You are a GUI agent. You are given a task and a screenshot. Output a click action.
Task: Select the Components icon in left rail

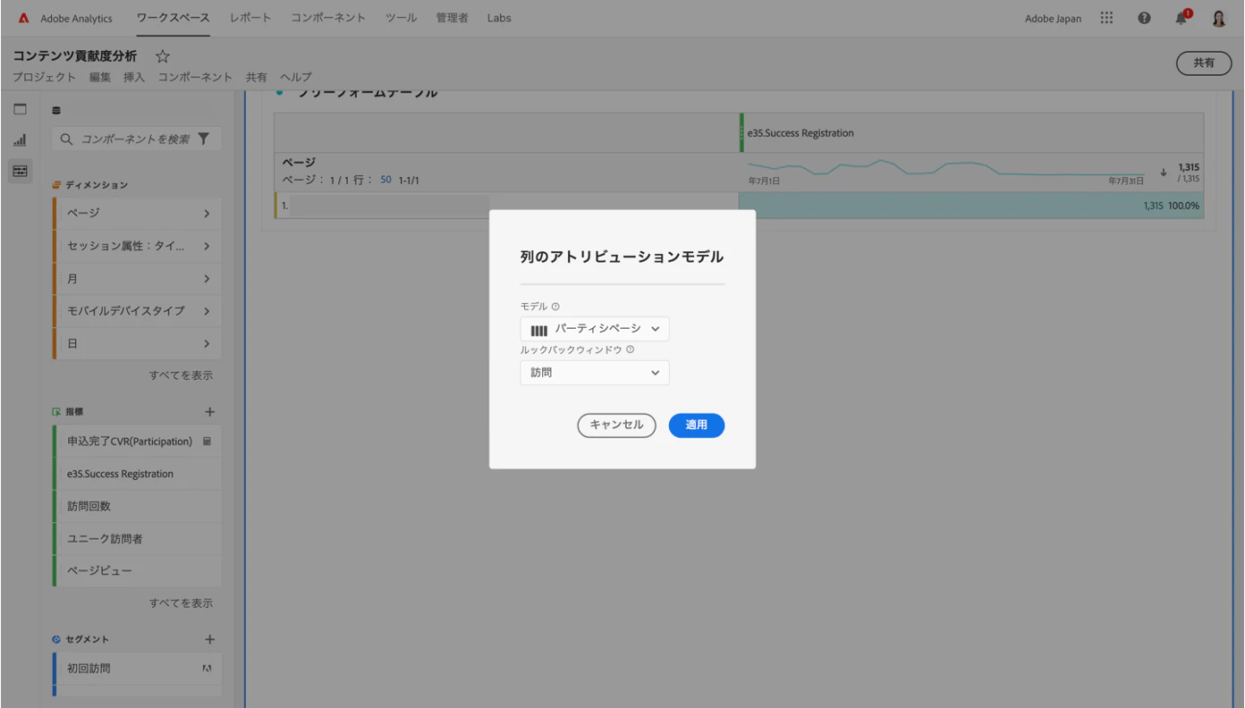click(x=20, y=170)
